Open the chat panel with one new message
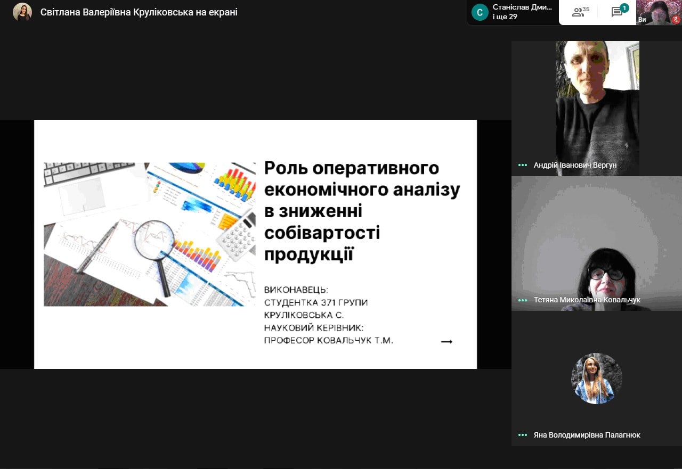This screenshot has height=469, width=682. pos(619,12)
